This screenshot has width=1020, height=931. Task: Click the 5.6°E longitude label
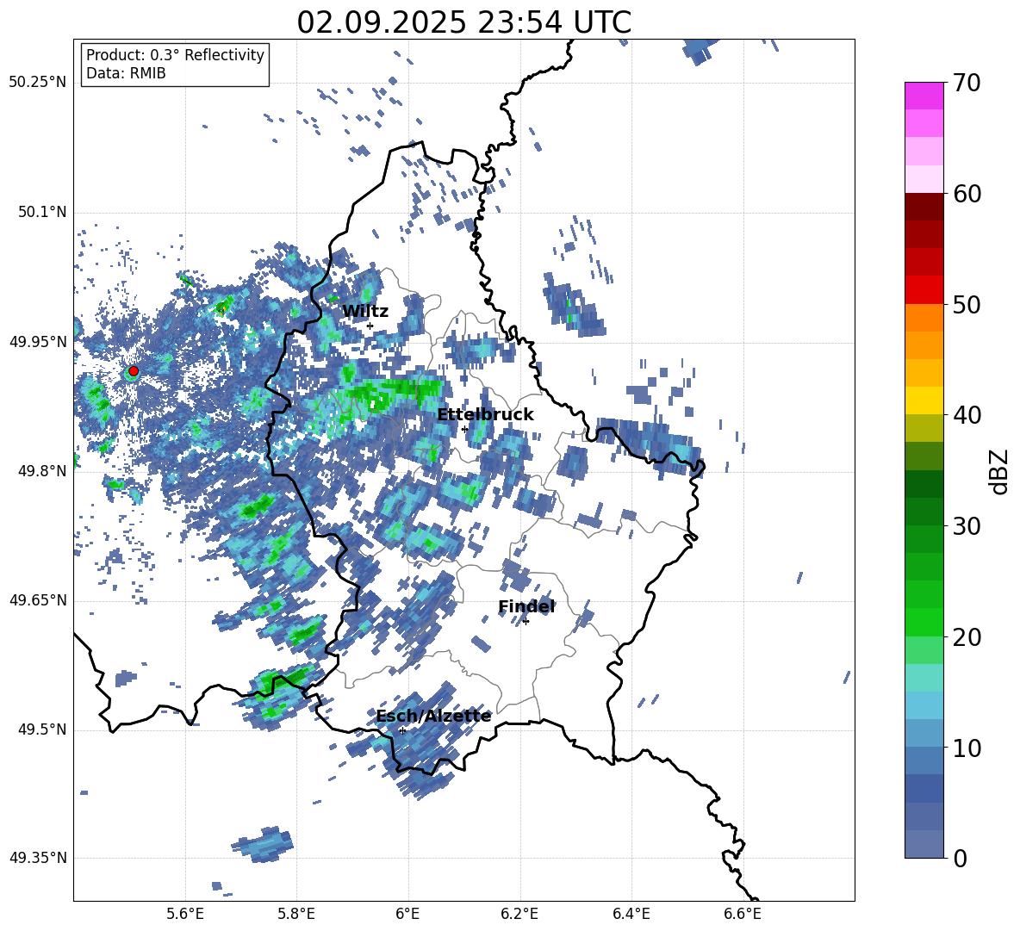[x=185, y=914]
